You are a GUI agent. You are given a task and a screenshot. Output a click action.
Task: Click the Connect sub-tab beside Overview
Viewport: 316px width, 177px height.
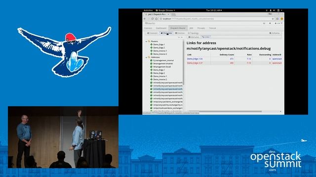[x=152, y=33]
